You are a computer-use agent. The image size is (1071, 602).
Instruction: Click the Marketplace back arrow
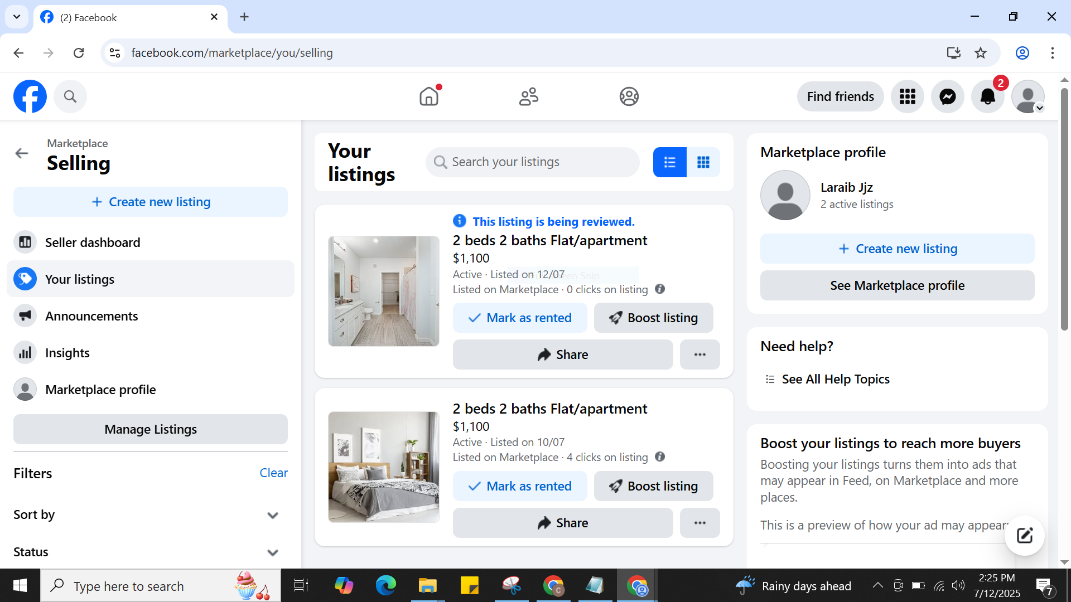point(22,153)
